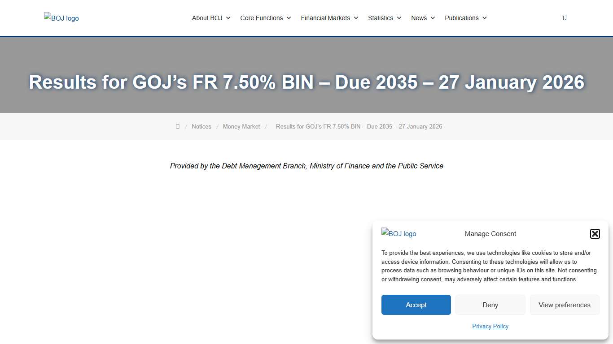Open the News menu item
The height and width of the screenshot is (344, 613).
tap(419, 18)
